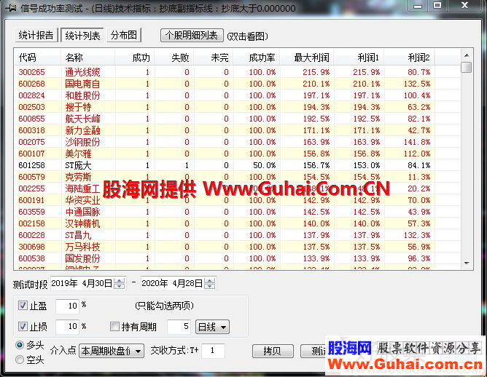Viewport: 487px width, 377px height.
Task: Open the 日线 period dropdown
Action: tap(212, 327)
